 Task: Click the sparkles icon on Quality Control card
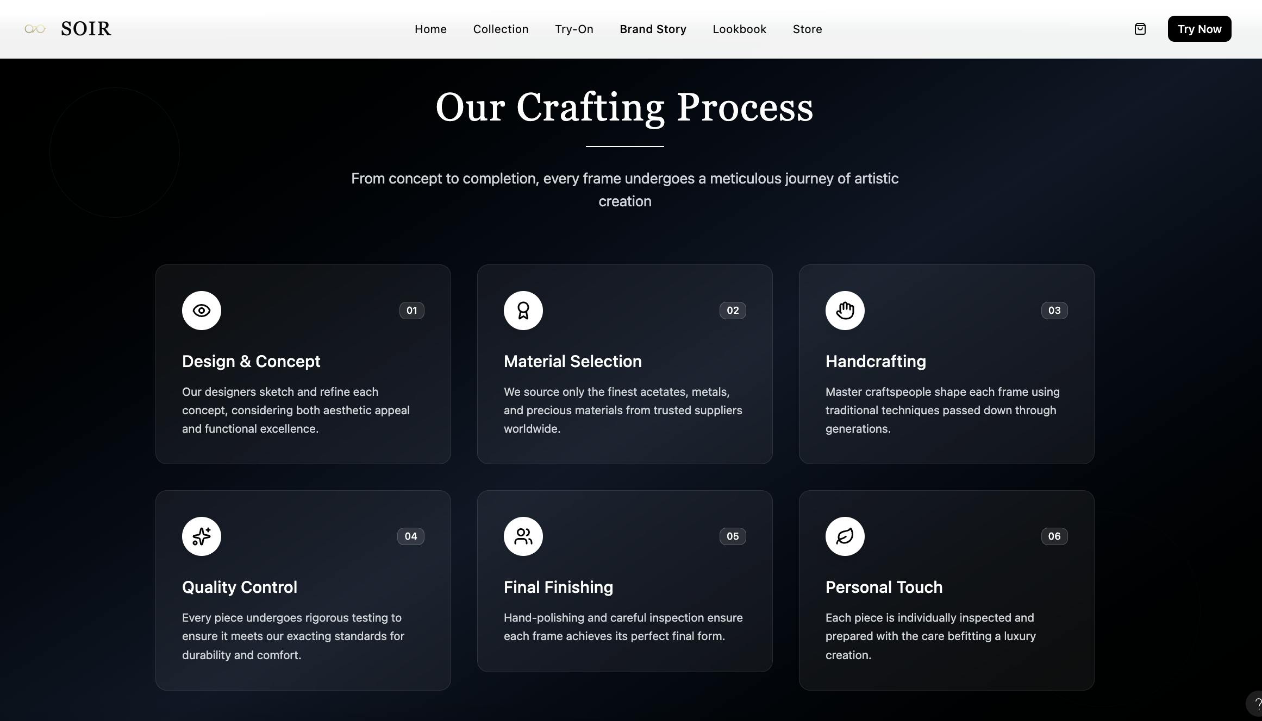[202, 536]
